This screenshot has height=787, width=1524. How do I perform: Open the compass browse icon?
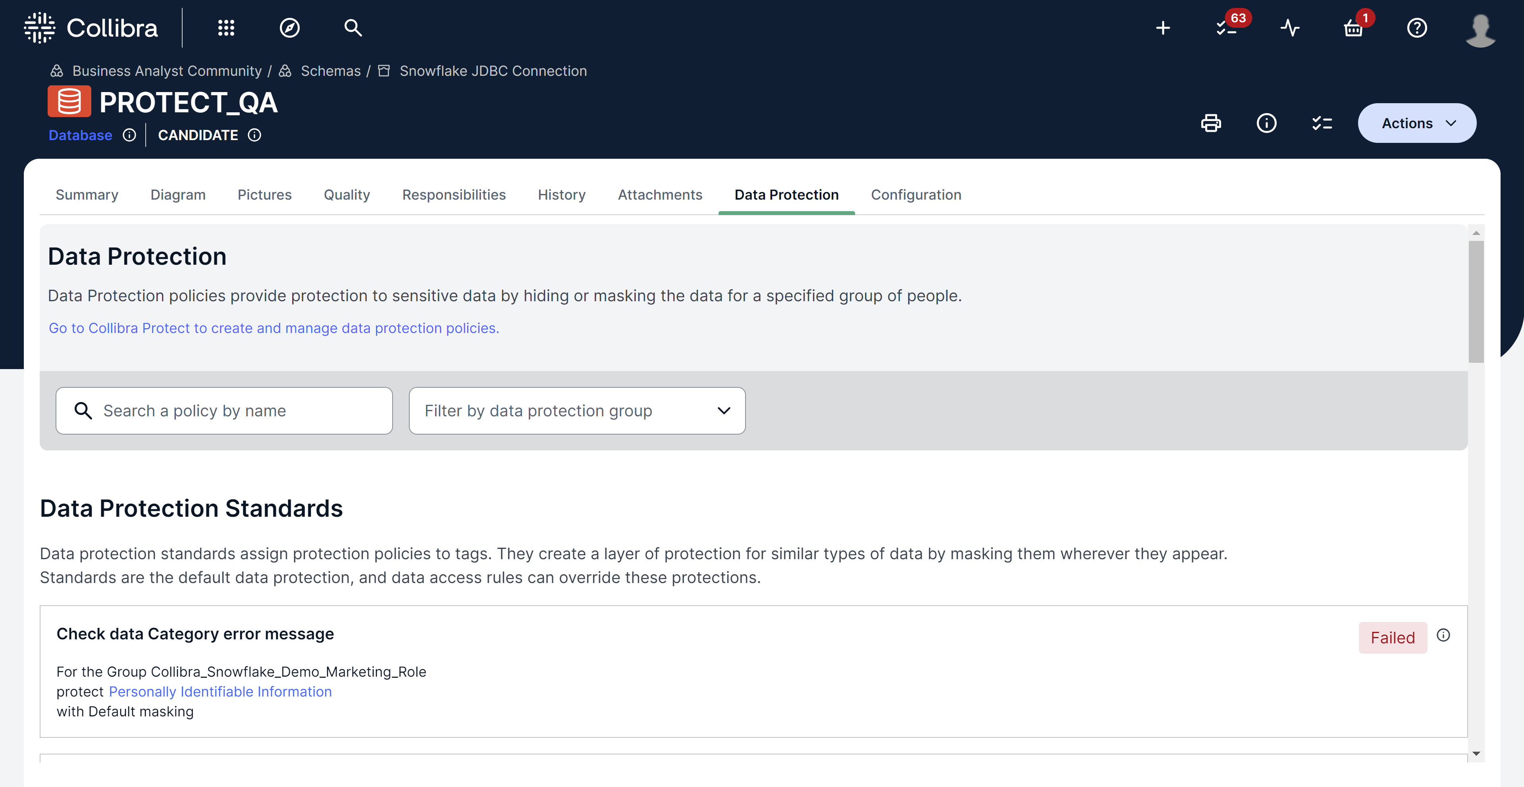(x=289, y=28)
